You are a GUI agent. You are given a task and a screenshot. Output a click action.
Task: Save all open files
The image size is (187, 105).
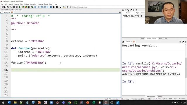pos(11,7)
